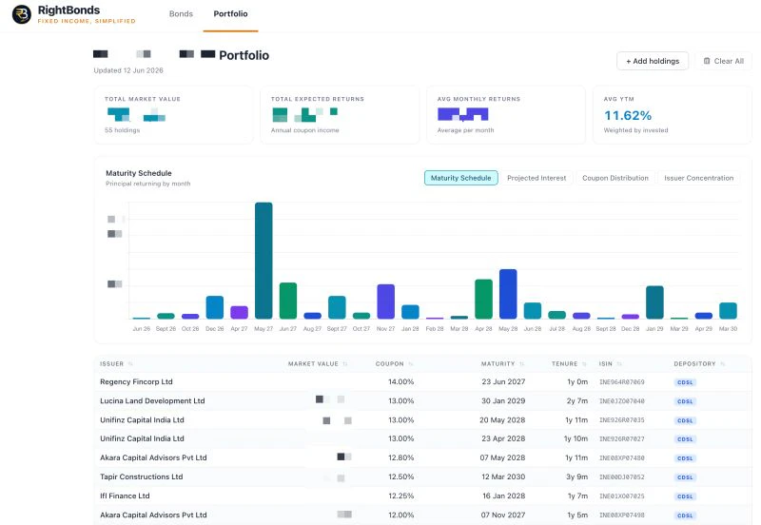The height and width of the screenshot is (525, 761).
Task: Click CDSL badge for Tapir Constructions Ltd
Action: coord(685,477)
